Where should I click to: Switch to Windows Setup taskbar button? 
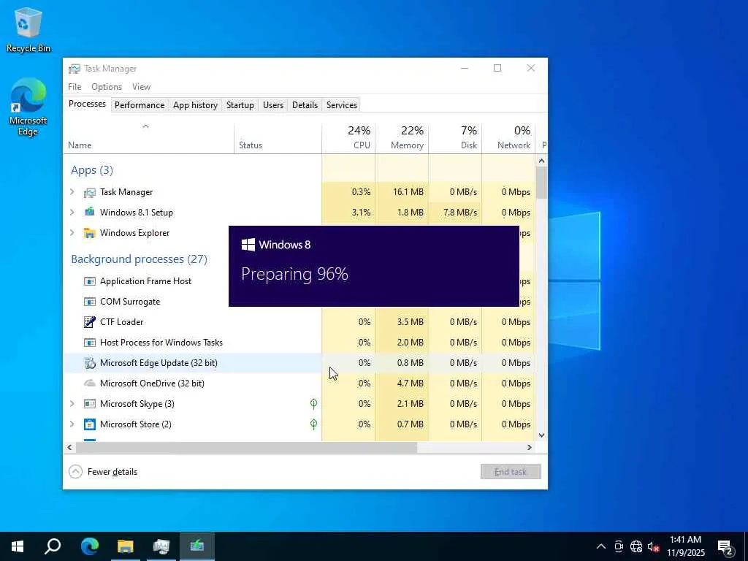pyautogui.click(x=197, y=546)
